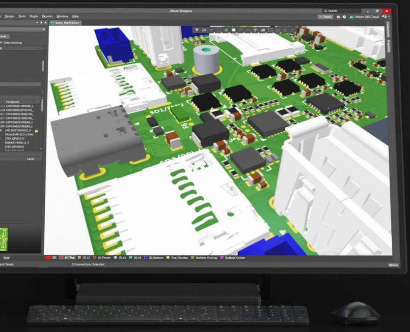Open the Components side panel tab
Image resolution: width=410 pixels, height=332 pixels.
(388, 30)
